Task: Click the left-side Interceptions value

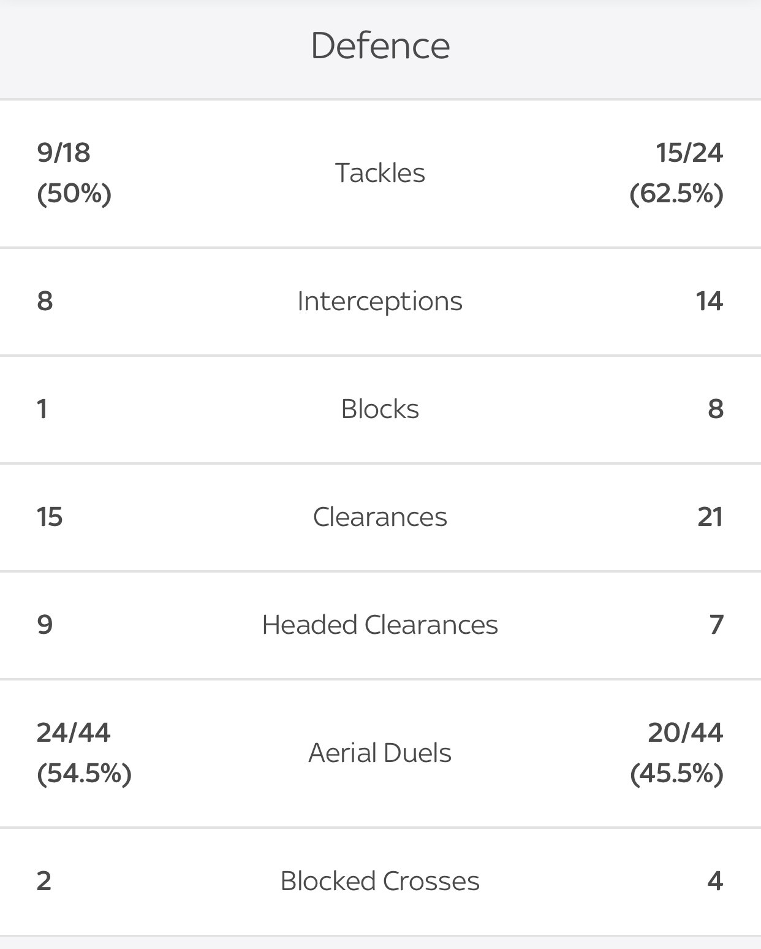Action: 45,301
